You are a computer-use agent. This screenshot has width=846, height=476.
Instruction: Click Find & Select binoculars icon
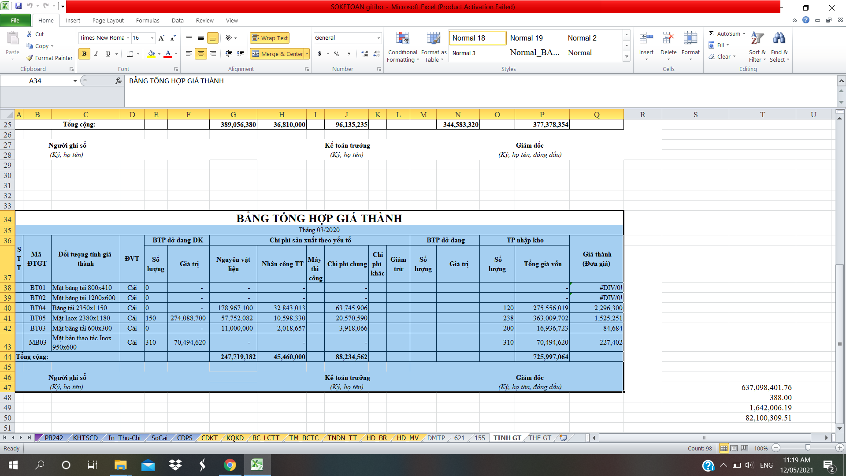[779, 38]
